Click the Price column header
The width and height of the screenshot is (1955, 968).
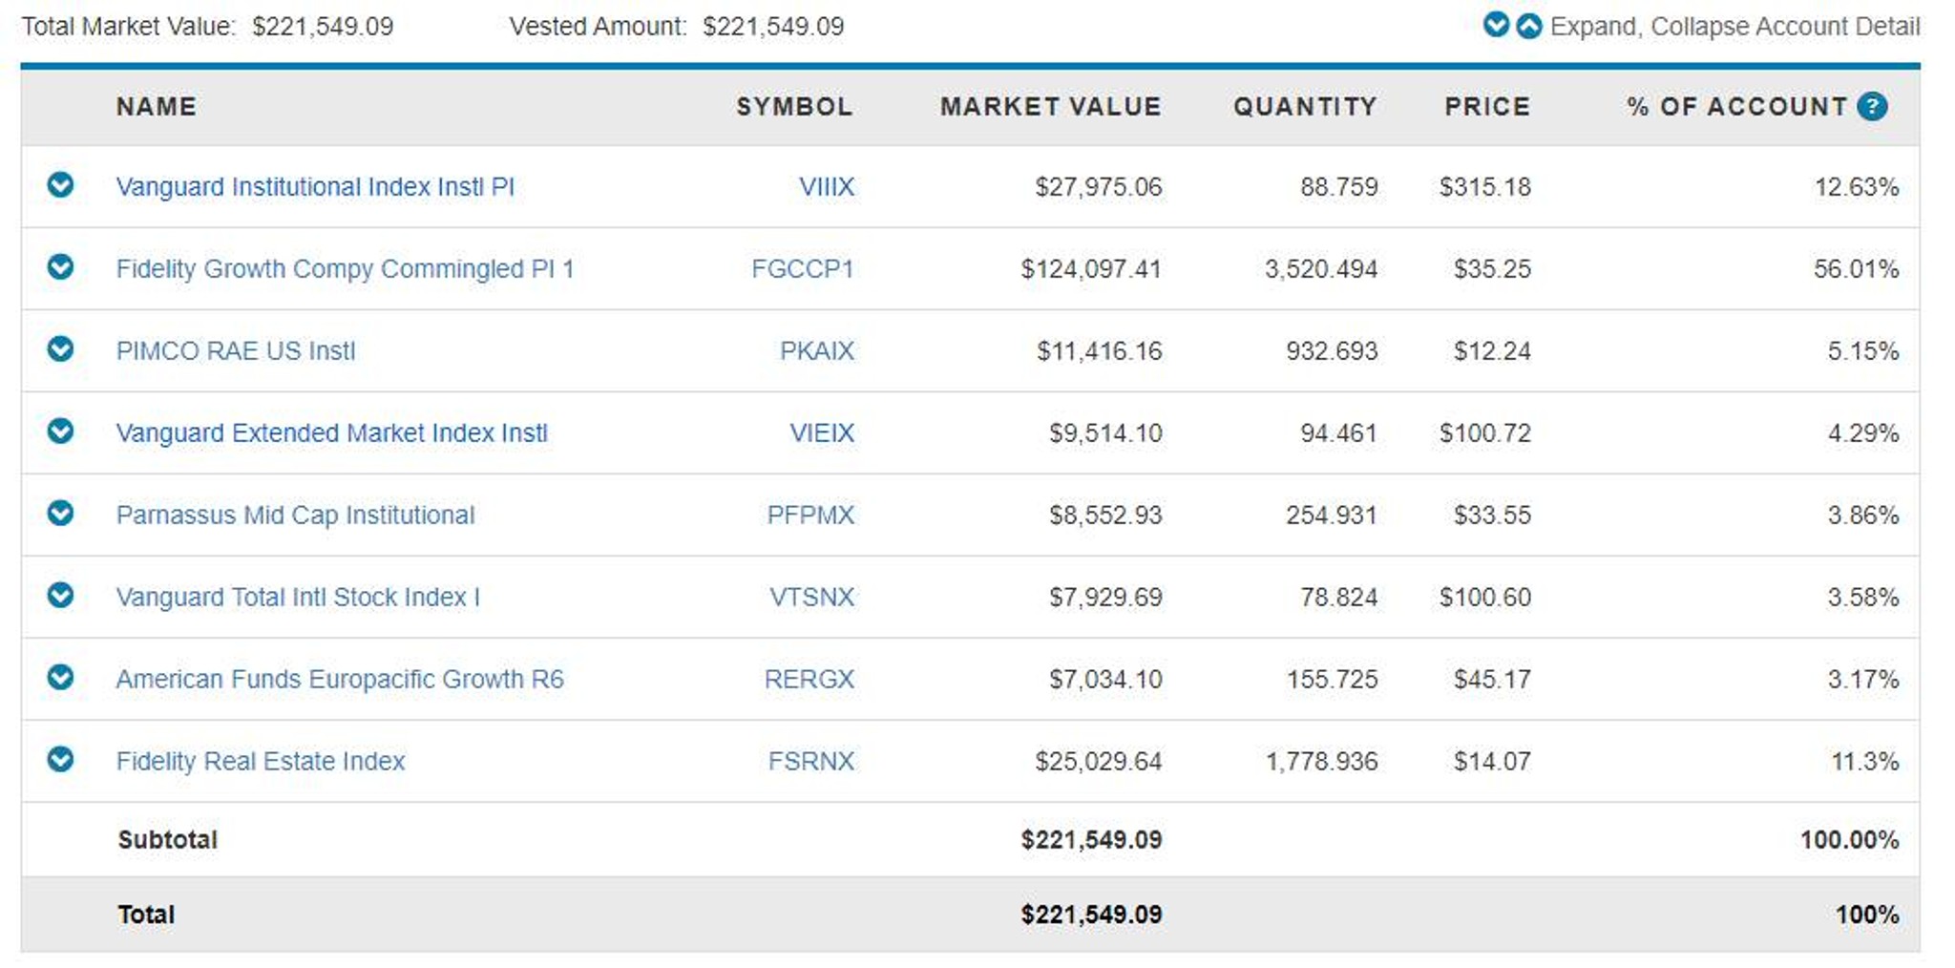1487,106
